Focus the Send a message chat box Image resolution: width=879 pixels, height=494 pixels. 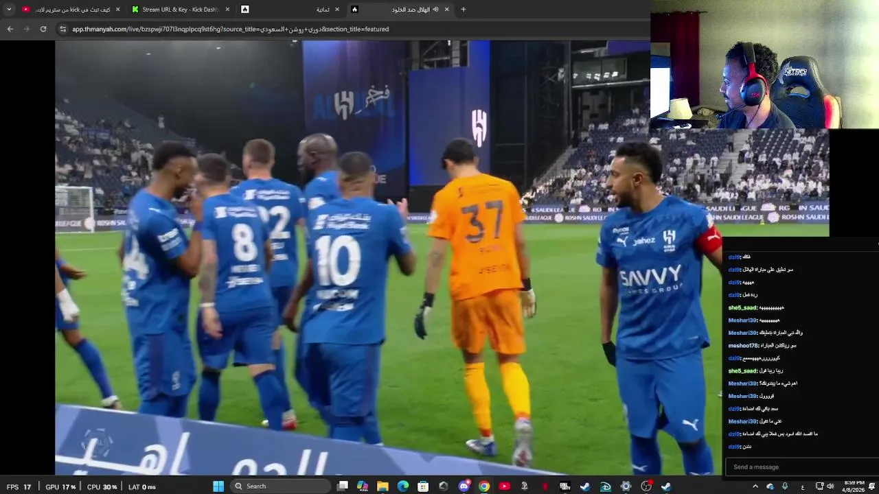801,467
